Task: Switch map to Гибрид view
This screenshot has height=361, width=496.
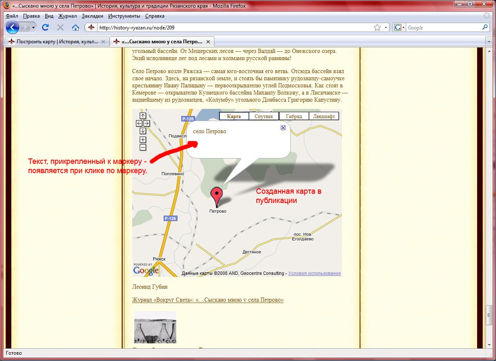Action: click(x=294, y=116)
